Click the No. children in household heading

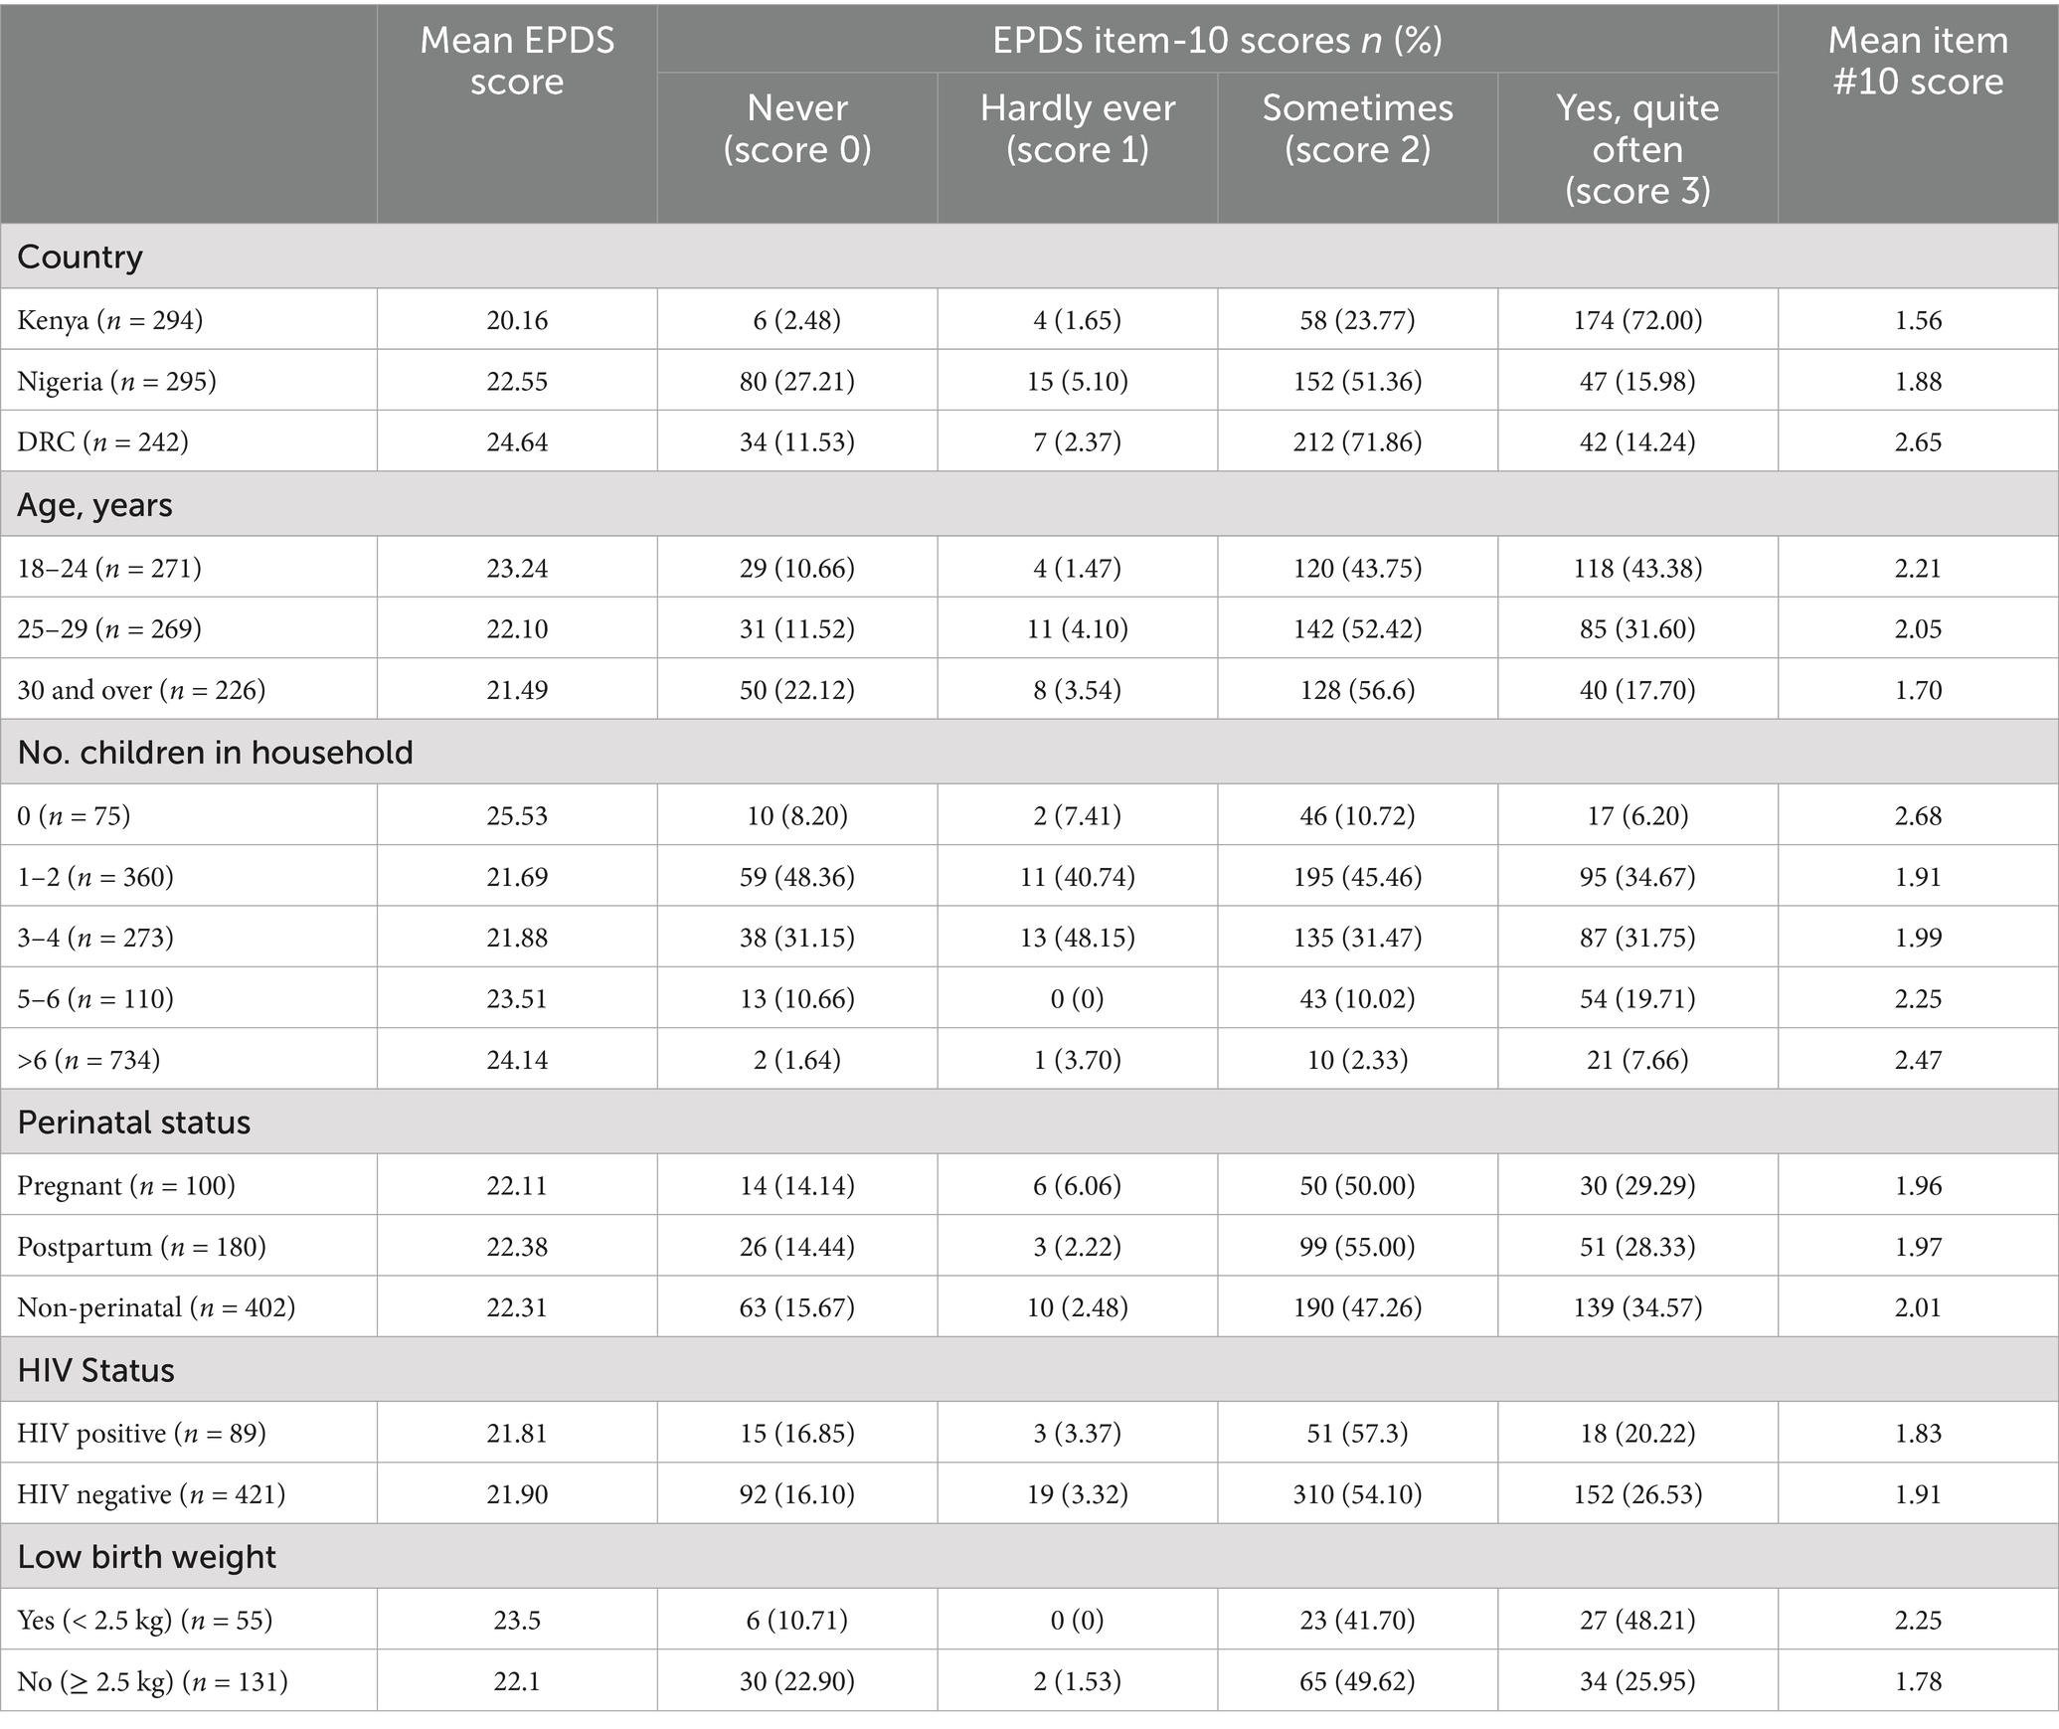pyautogui.click(x=216, y=753)
